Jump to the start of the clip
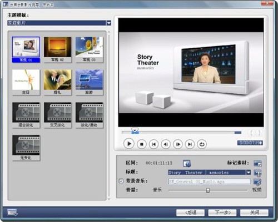This screenshot has height=222, width=278. [153, 144]
